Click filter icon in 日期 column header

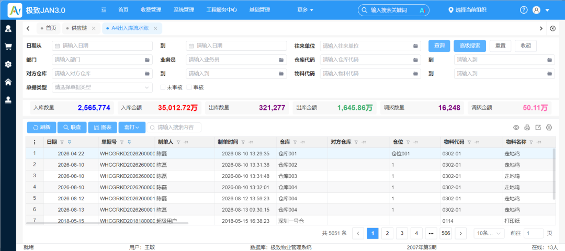pos(62,142)
